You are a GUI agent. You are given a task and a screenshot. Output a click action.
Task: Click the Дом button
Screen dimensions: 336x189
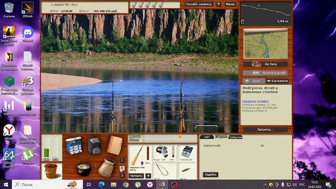pos(254,81)
